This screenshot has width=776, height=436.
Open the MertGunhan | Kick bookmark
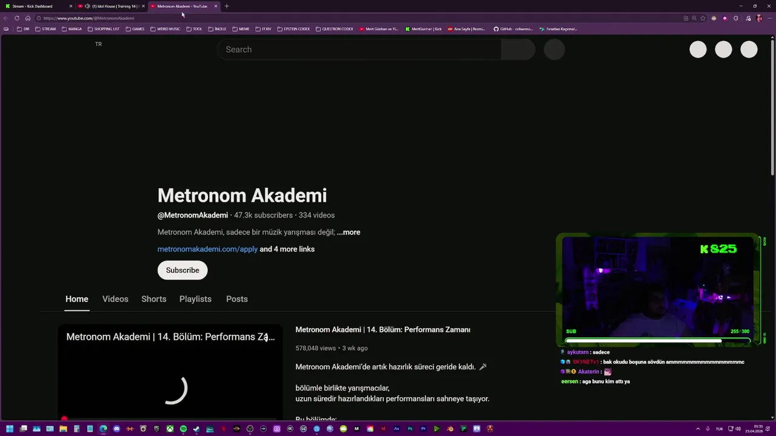[424, 28]
